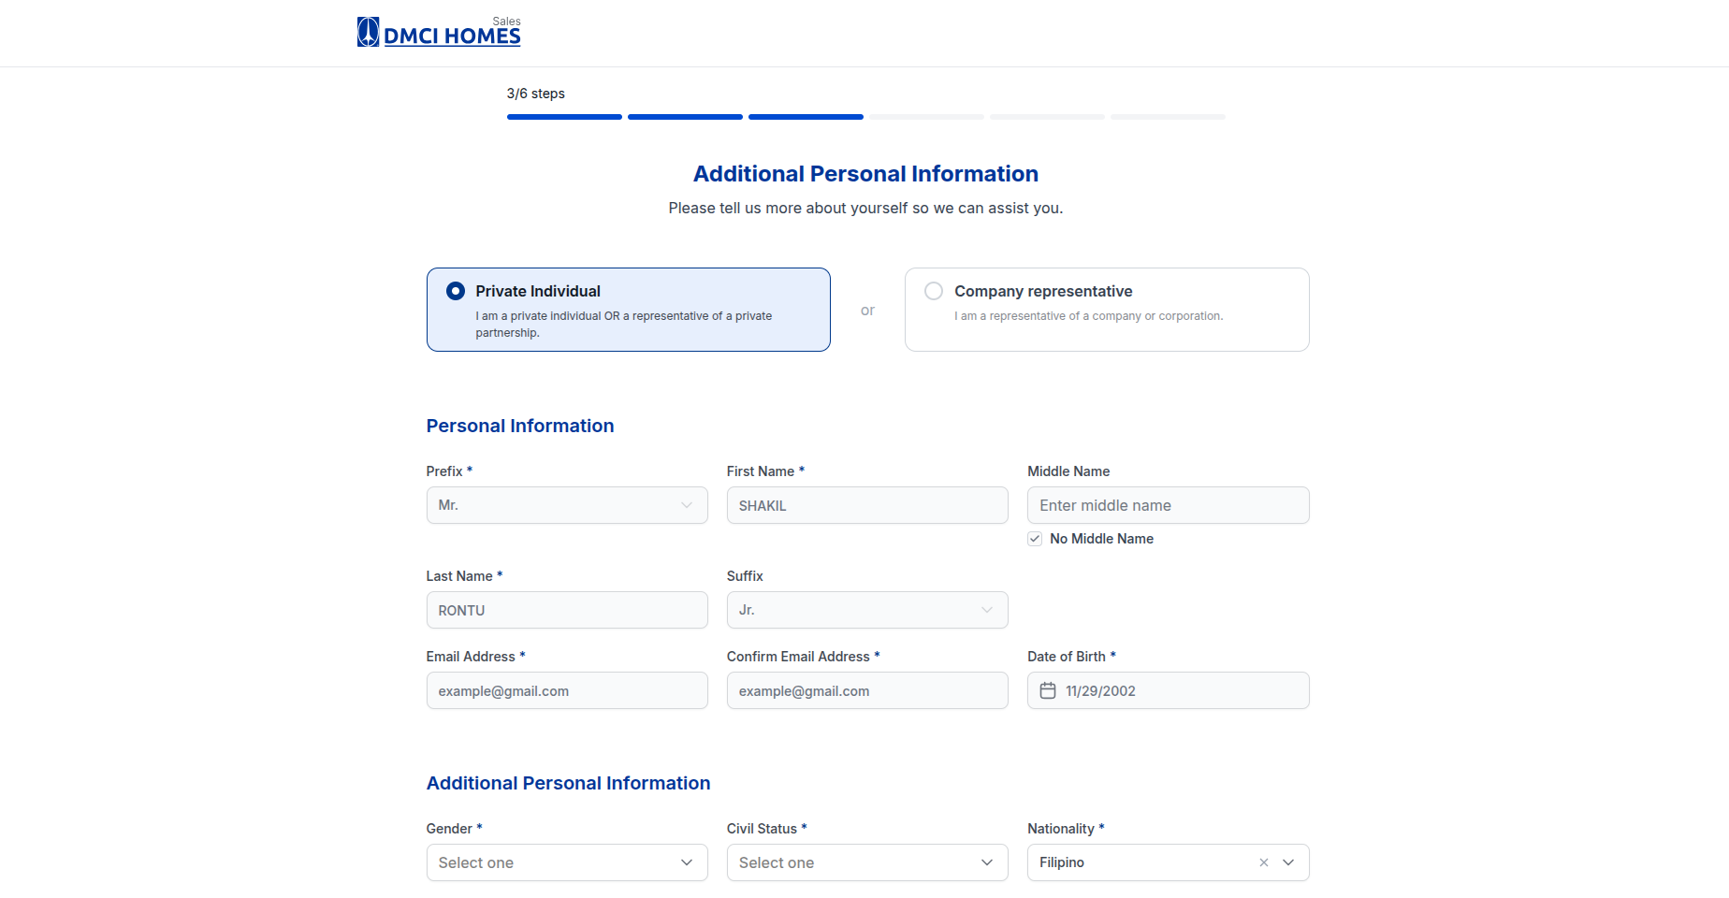The image size is (1729, 898).
Task: Click the Date of Birth field value 11/29/2002
Action: [1100, 691]
